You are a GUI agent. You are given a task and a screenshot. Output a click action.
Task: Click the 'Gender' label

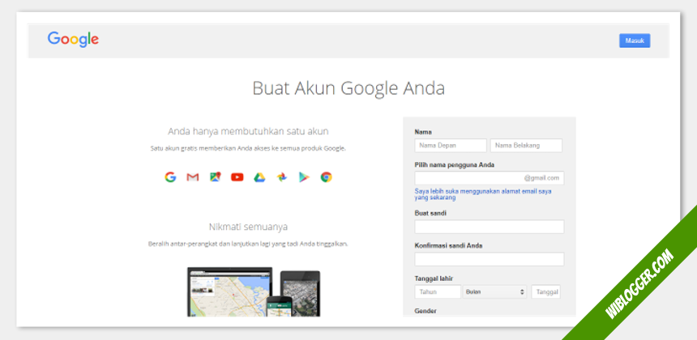pyautogui.click(x=425, y=311)
